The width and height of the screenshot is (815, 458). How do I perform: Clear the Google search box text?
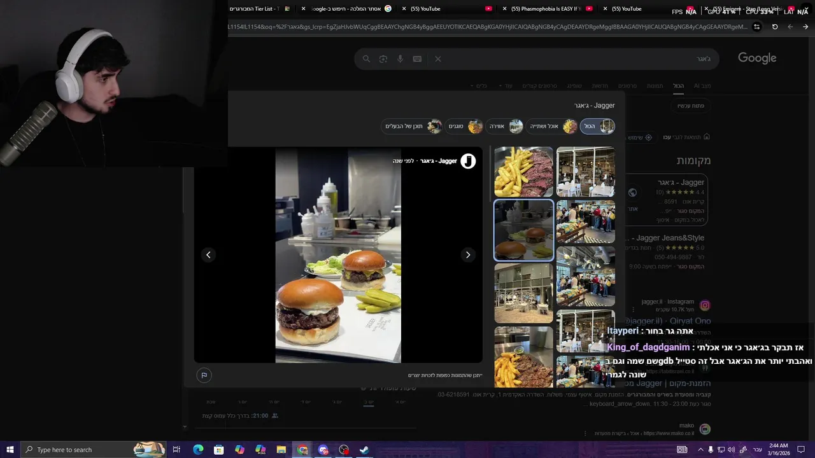click(x=438, y=59)
